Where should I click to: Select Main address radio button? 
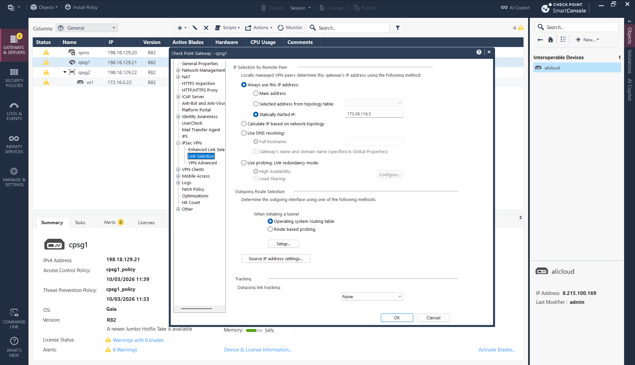tap(256, 94)
